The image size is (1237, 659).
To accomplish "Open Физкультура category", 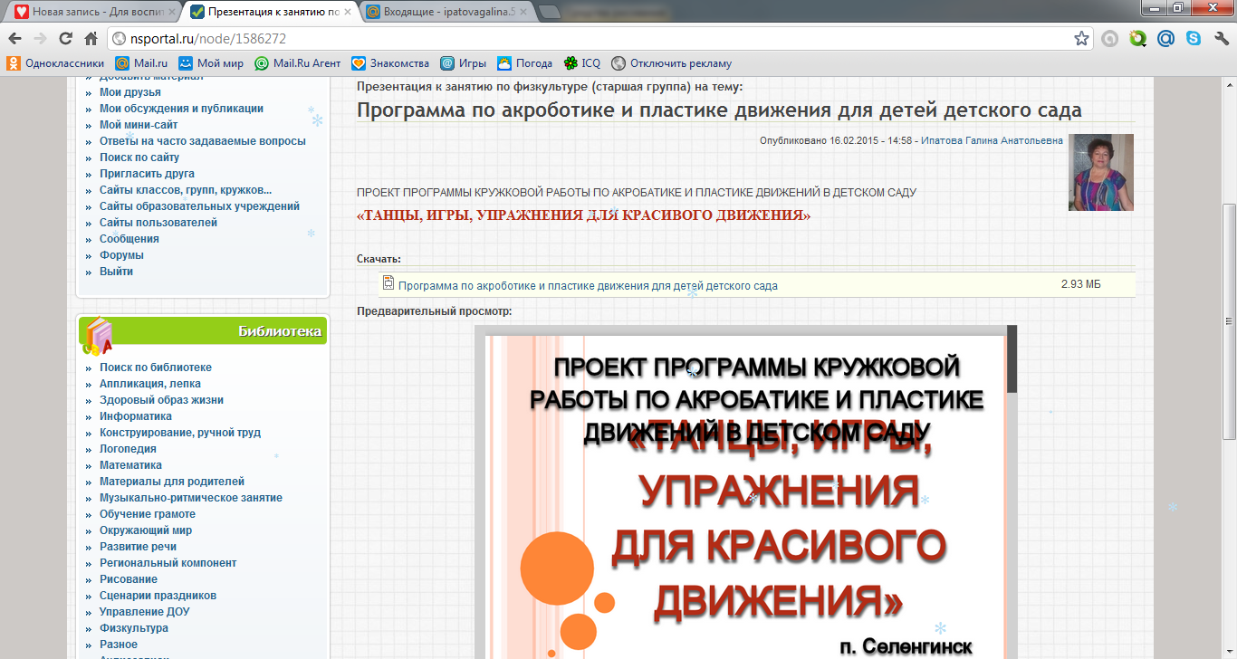I will pyautogui.click(x=134, y=628).
